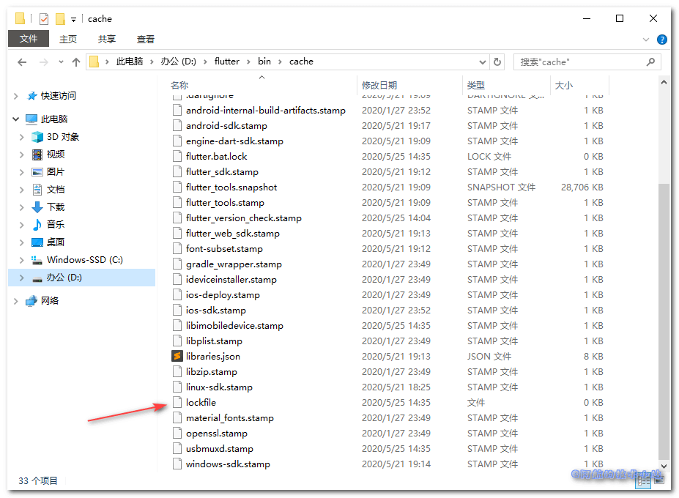Click file icon of openssl.stamp
679x498 pixels.
tap(177, 434)
